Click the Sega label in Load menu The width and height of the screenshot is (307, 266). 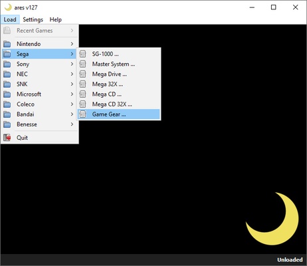pos(23,54)
